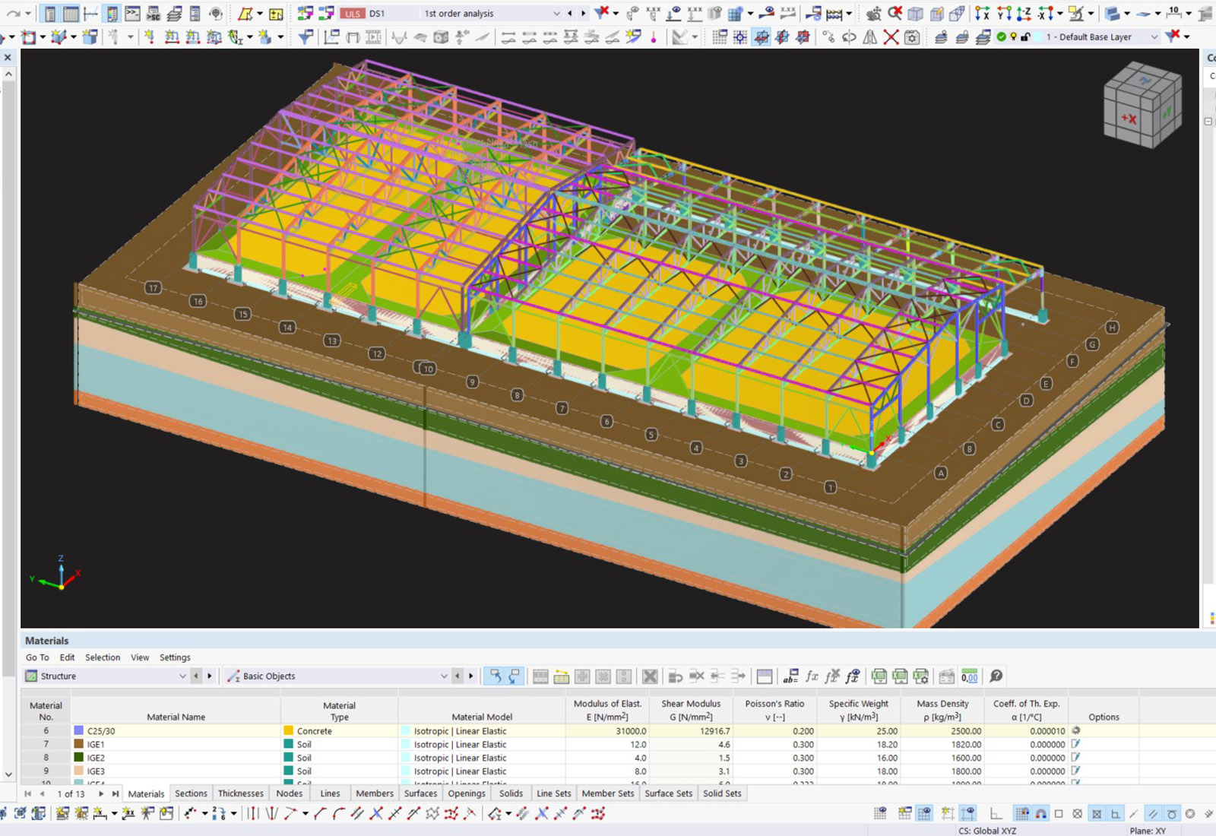Open the Default Base Layer dropdown
The image size is (1216, 836).
[x=1154, y=36]
